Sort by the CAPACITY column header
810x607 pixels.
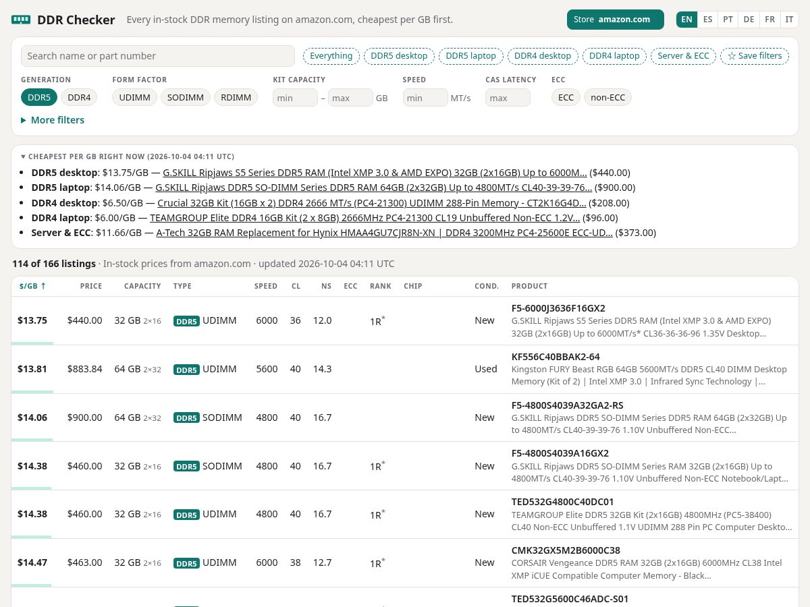click(x=142, y=286)
